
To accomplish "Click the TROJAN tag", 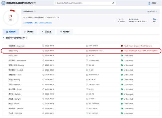I will [x=48, y=23].
